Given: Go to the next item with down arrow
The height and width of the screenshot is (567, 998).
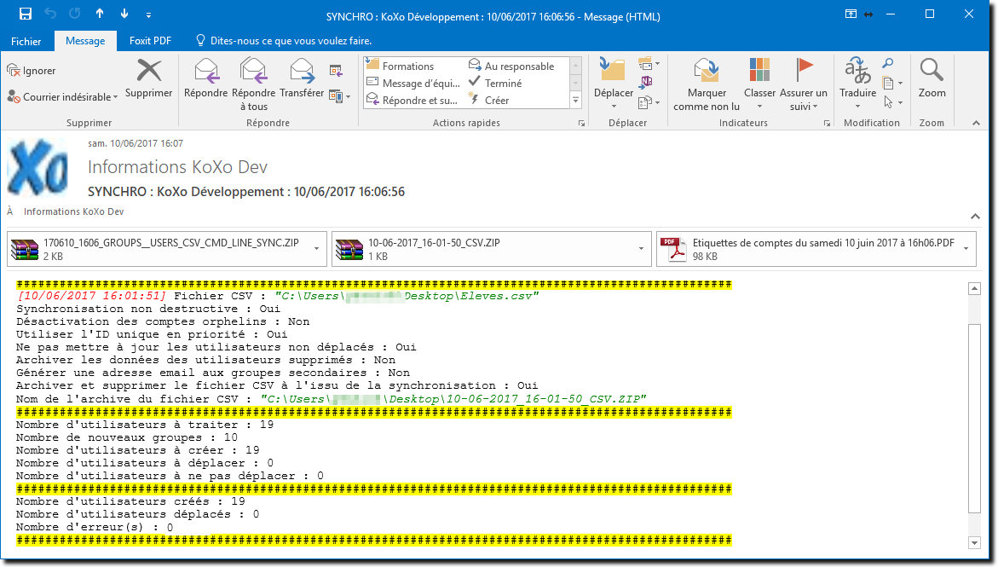Looking at the screenshot, I should (124, 14).
